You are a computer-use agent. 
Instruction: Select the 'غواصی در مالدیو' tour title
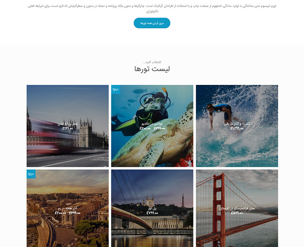[x=152, y=124]
